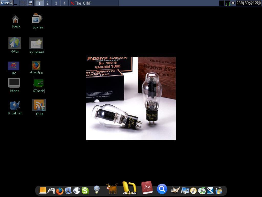Start the XFfm file manager
This screenshot has height=197, width=262.
(39, 105)
